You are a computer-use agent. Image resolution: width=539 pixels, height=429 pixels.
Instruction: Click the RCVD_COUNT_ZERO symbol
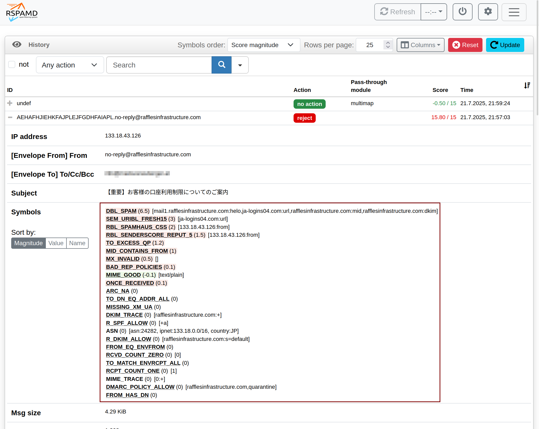coord(135,355)
